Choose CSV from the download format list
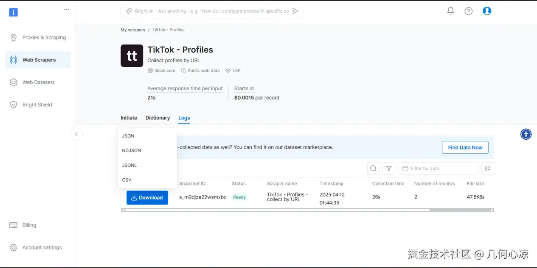537x268 pixels. tap(127, 180)
